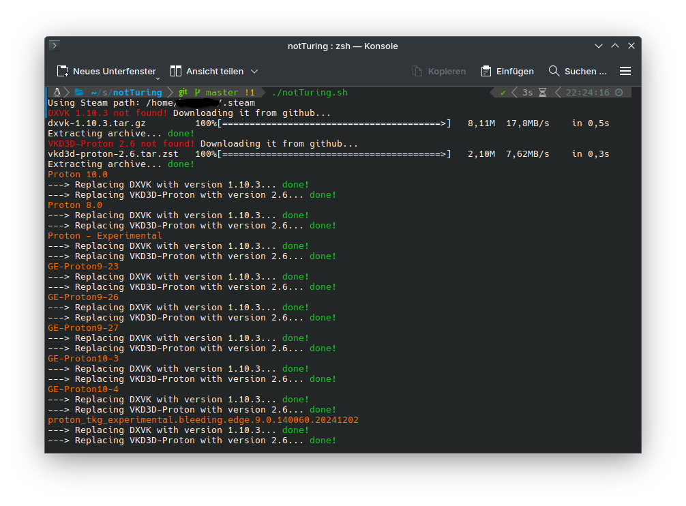Image resolution: width=686 pixels, height=506 pixels.
Task: Click the master branch name
Action: click(222, 92)
